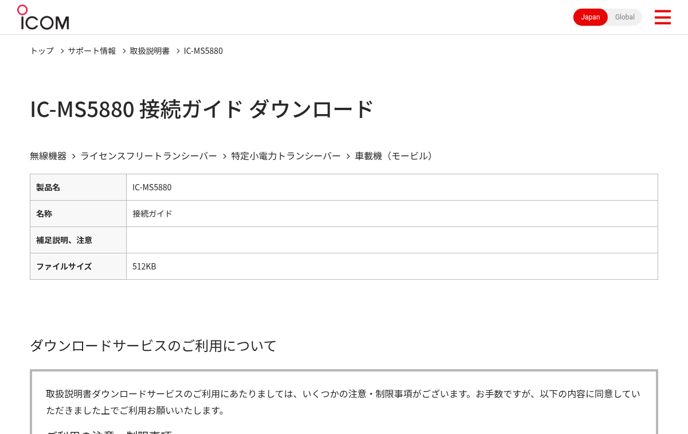
Task: Select the 名称 header cell
Action: coord(78,214)
